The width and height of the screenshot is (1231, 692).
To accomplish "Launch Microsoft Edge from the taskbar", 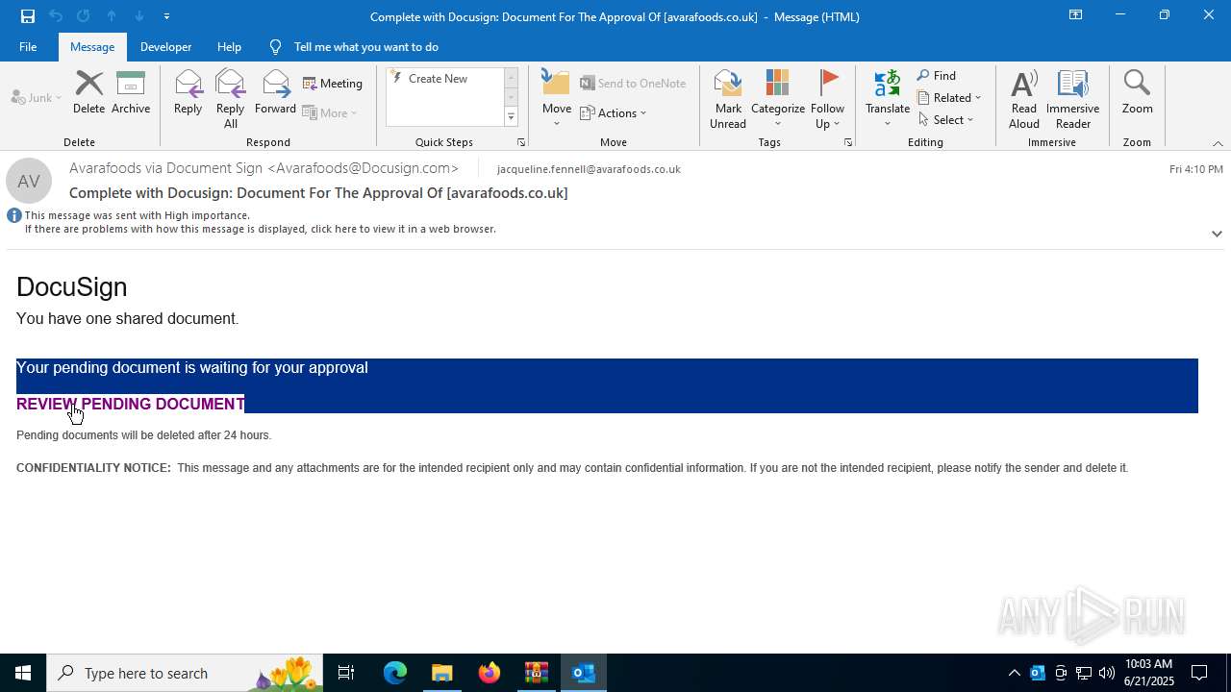I will point(394,673).
